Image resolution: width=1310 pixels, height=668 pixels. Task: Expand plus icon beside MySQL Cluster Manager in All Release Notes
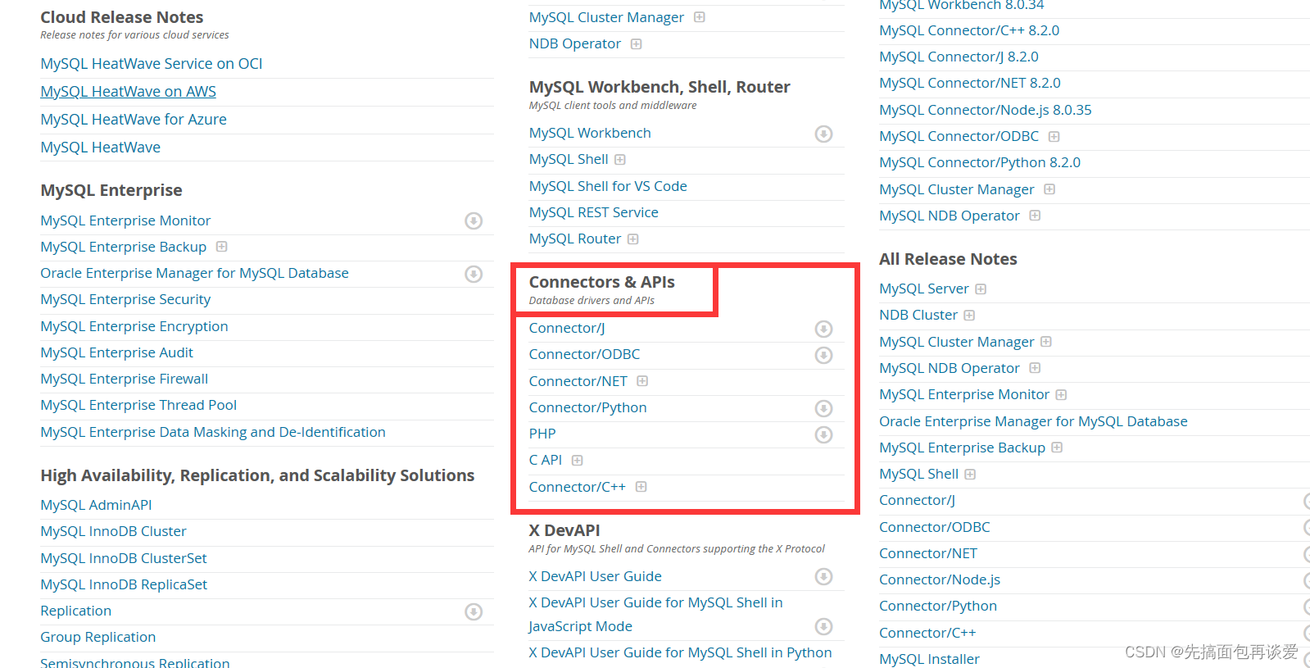tap(1046, 342)
